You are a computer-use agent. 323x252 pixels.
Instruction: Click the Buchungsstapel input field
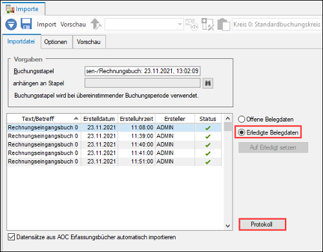click(143, 71)
